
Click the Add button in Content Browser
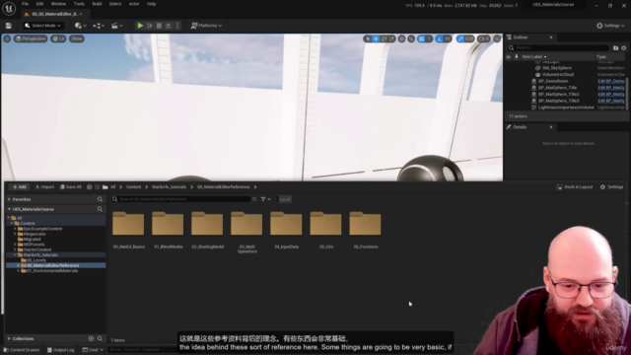tap(19, 186)
